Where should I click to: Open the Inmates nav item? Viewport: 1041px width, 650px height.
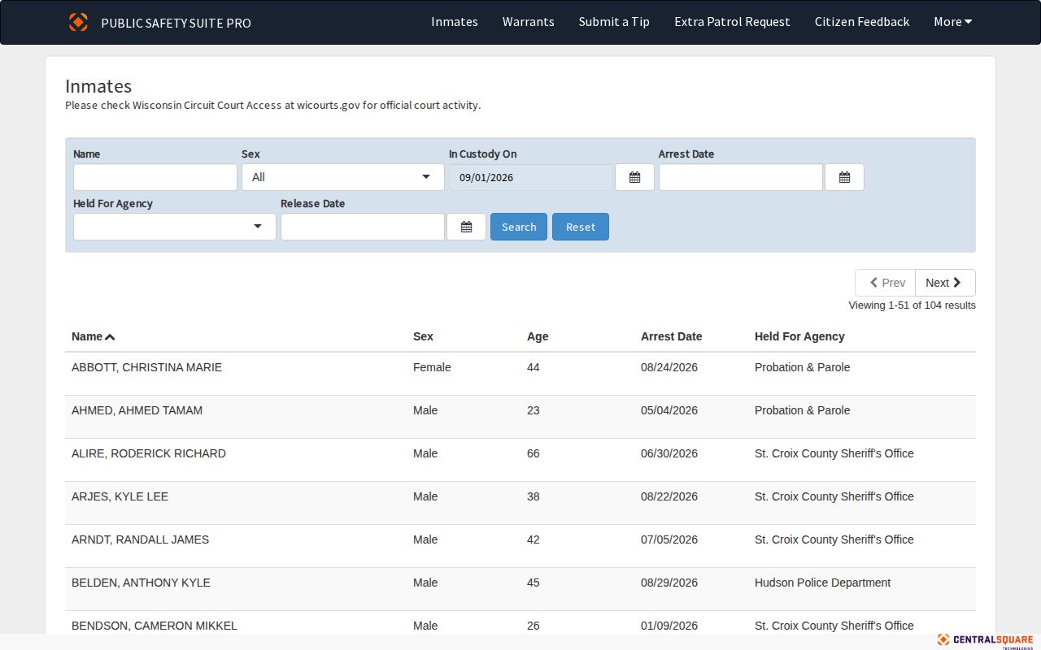click(x=455, y=22)
